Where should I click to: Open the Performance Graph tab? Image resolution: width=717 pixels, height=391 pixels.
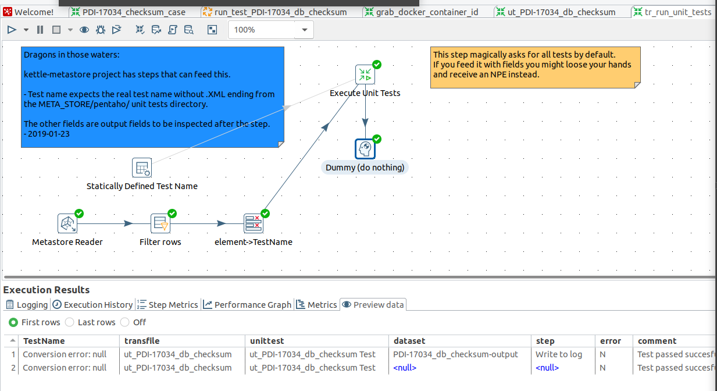pos(247,304)
